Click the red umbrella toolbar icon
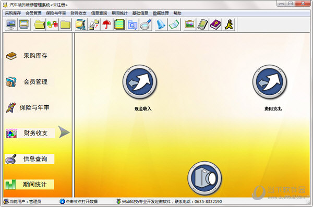This screenshot has height=207, width=313. [107, 25]
